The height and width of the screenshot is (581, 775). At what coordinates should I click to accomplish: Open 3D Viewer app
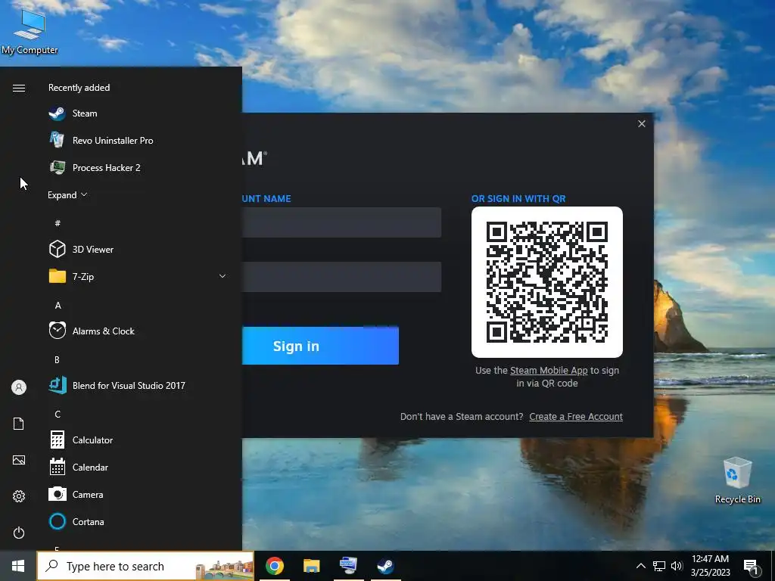(139, 249)
